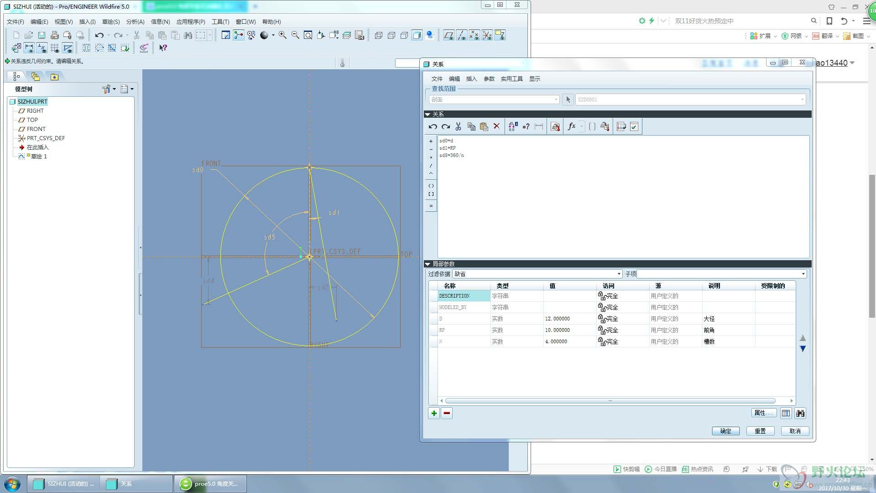The height and width of the screenshot is (493, 876).
Task: Toggle sketch vertices display icon
Action: click(68, 47)
